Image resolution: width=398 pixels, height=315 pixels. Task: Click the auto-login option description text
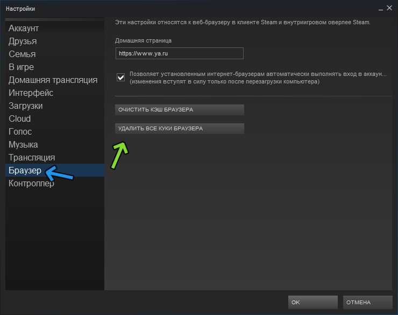258,78
